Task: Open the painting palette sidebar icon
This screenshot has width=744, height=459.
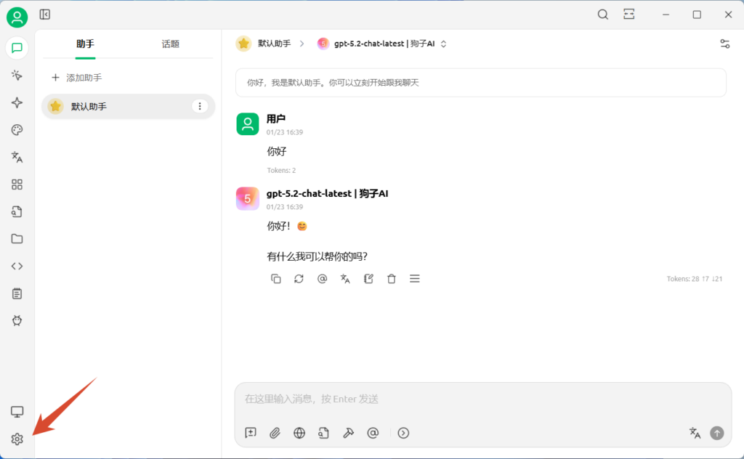Action: click(x=17, y=130)
